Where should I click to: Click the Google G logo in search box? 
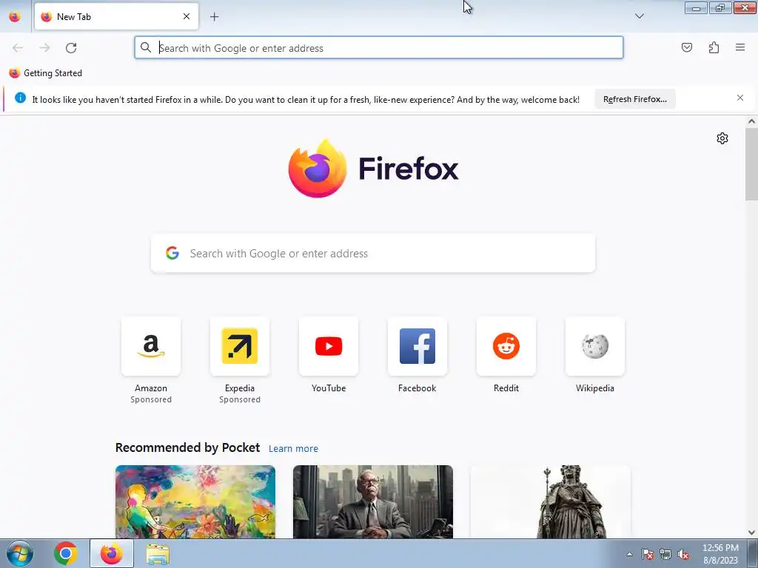(172, 253)
